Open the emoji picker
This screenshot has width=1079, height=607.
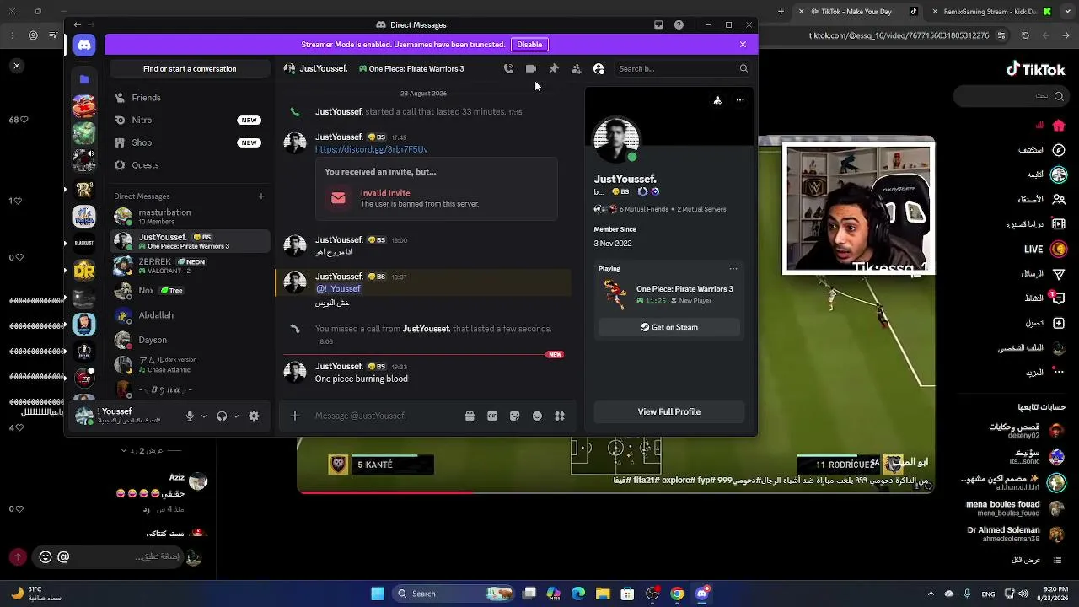pyautogui.click(x=537, y=416)
